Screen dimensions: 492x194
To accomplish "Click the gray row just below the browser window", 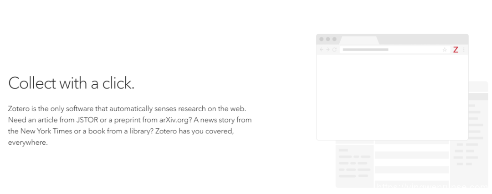I will click(412, 142).
